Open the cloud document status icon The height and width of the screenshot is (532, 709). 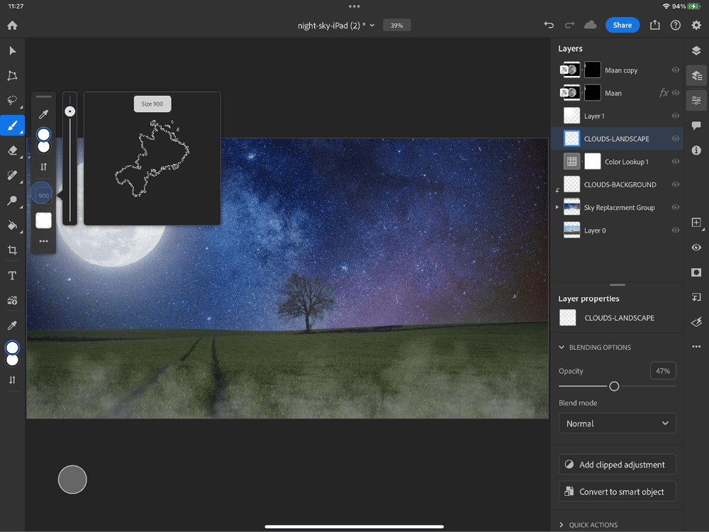tap(590, 26)
